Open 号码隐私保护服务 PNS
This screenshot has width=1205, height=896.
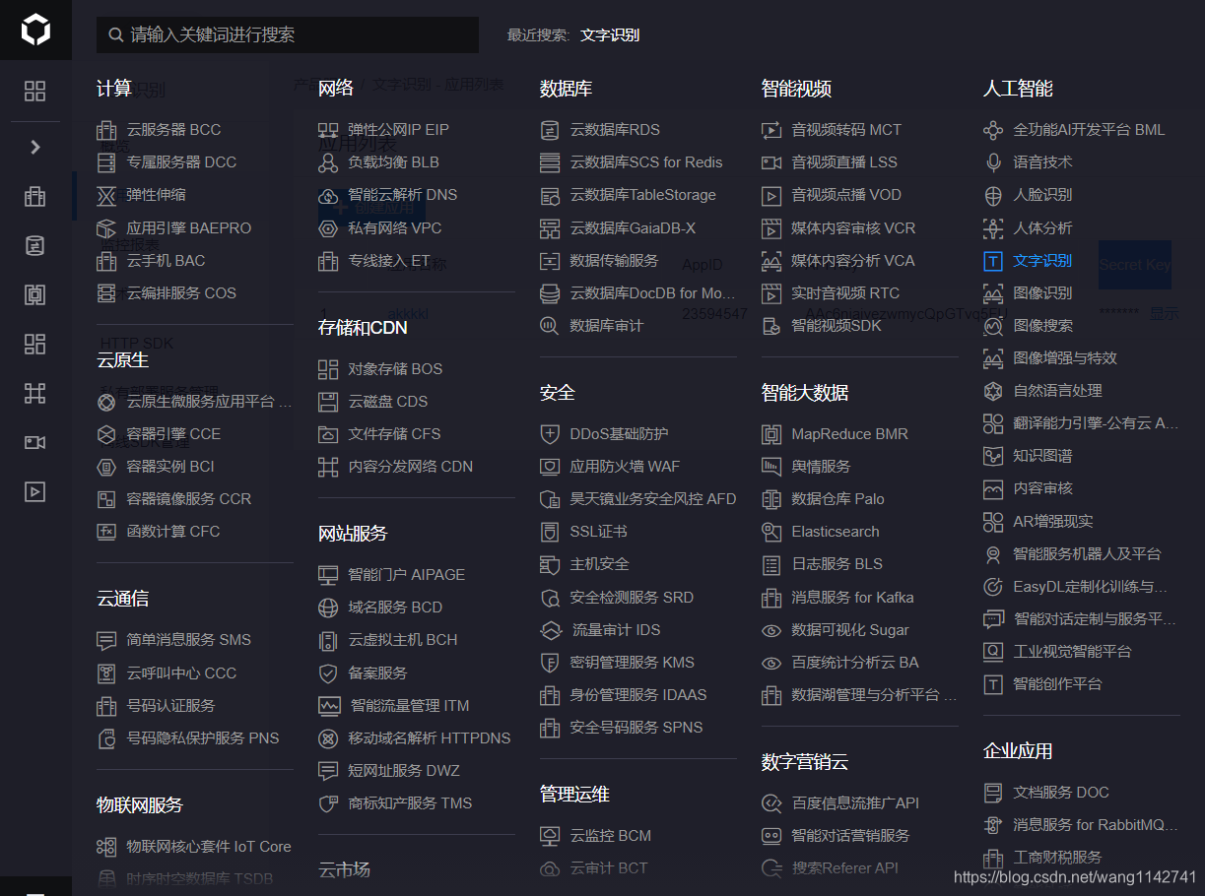tap(203, 738)
